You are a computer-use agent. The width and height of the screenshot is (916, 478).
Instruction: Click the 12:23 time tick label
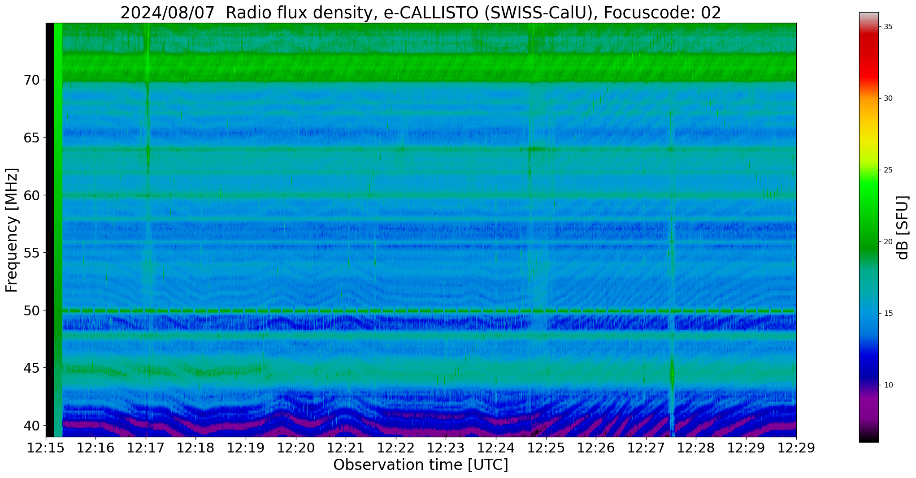click(x=446, y=448)
